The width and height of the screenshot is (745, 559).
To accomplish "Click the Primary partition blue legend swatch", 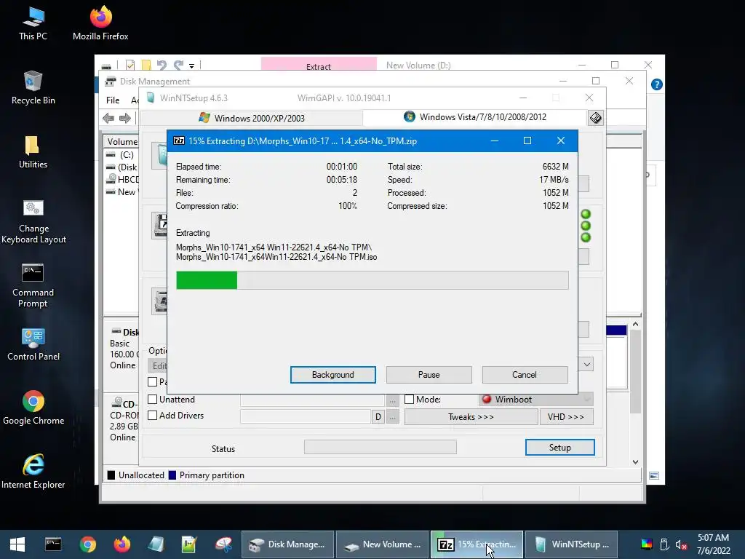I will (x=172, y=475).
